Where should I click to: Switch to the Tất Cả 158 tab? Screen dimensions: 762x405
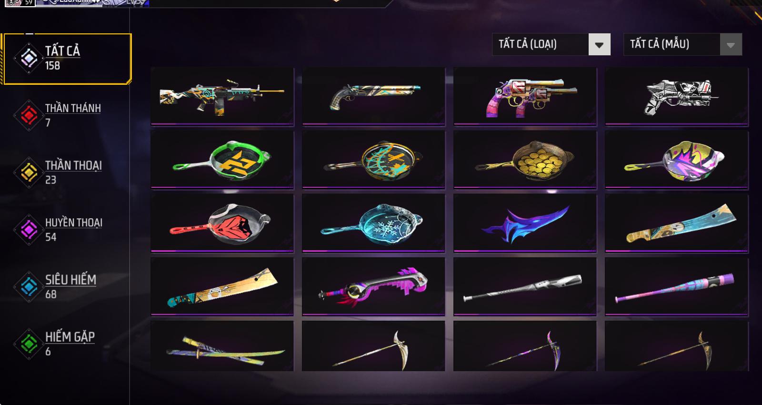(67, 59)
